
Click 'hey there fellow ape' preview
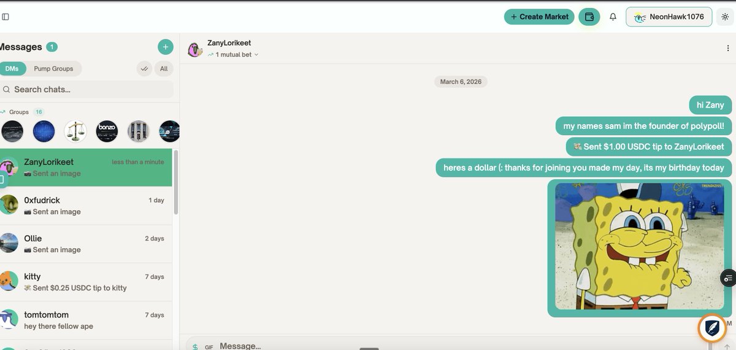59,326
